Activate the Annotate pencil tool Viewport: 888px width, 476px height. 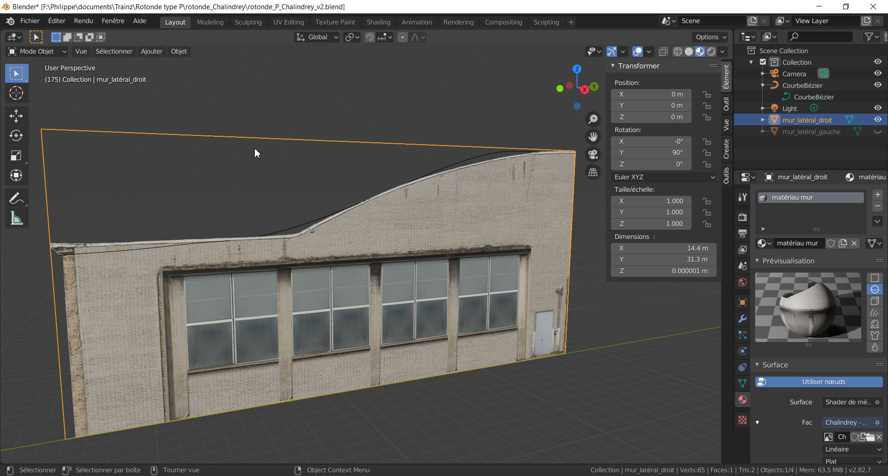(x=16, y=199)
